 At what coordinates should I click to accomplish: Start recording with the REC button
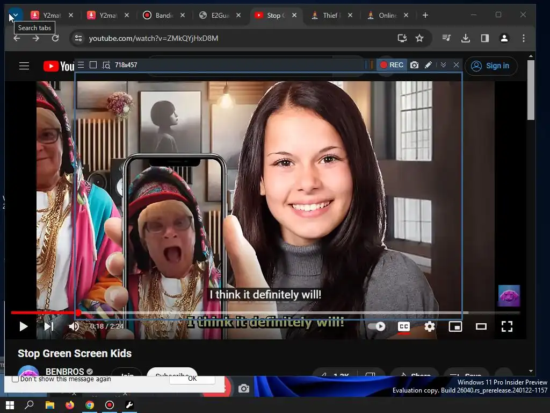point(392,65)
